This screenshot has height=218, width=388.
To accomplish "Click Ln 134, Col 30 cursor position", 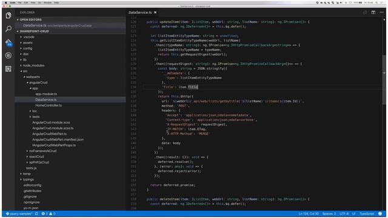I will click(x=309, y=214).
